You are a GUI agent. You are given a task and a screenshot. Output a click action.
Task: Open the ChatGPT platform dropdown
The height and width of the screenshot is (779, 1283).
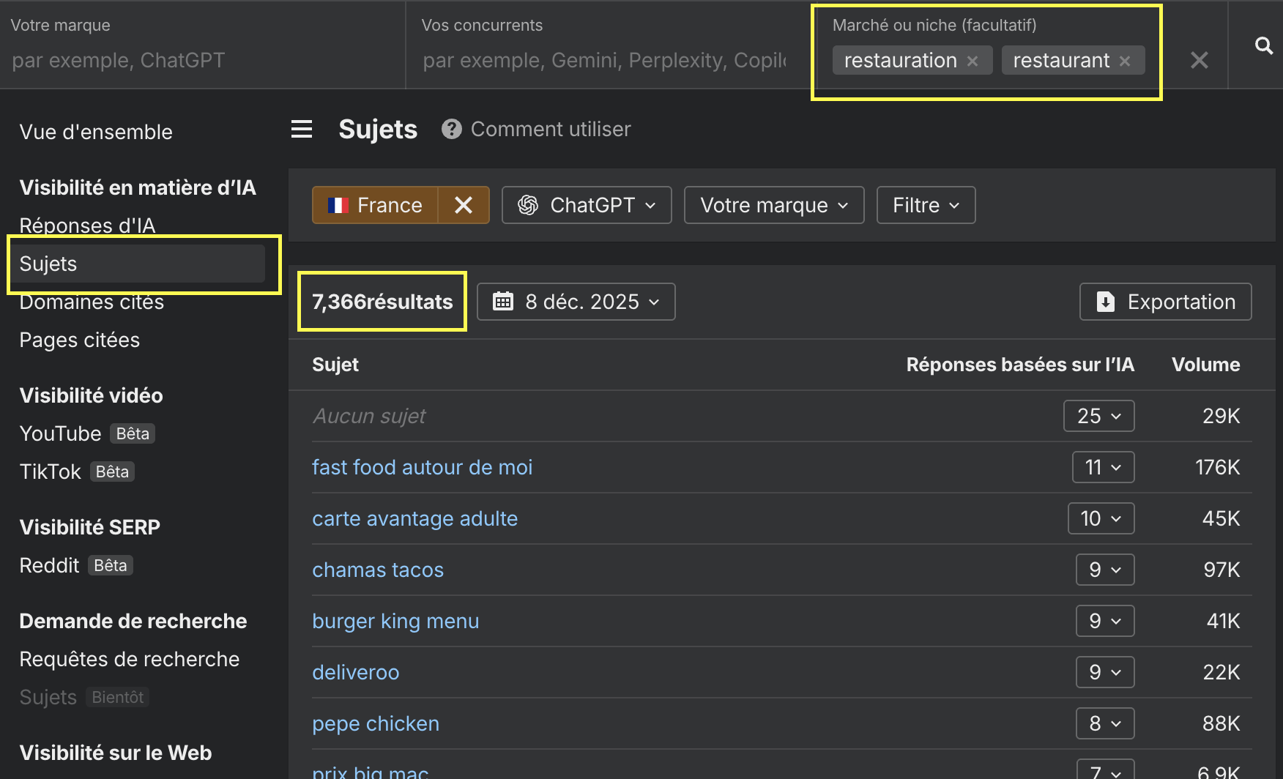click(x=587, y=205)
